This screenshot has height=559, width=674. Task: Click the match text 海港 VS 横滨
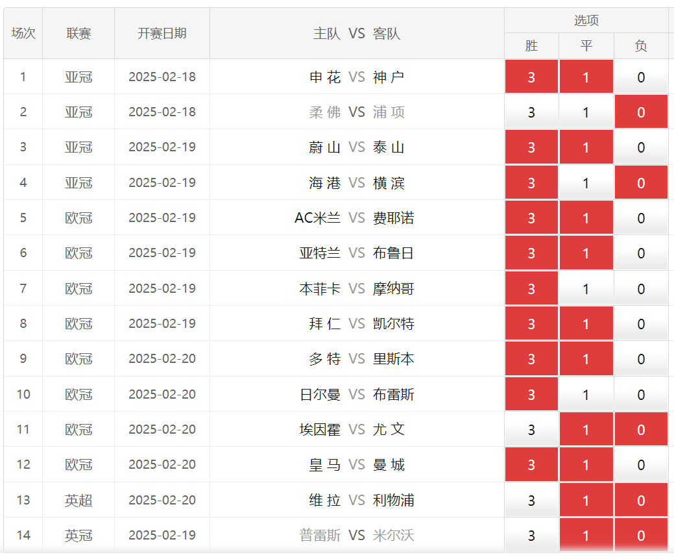pos(357,183)
